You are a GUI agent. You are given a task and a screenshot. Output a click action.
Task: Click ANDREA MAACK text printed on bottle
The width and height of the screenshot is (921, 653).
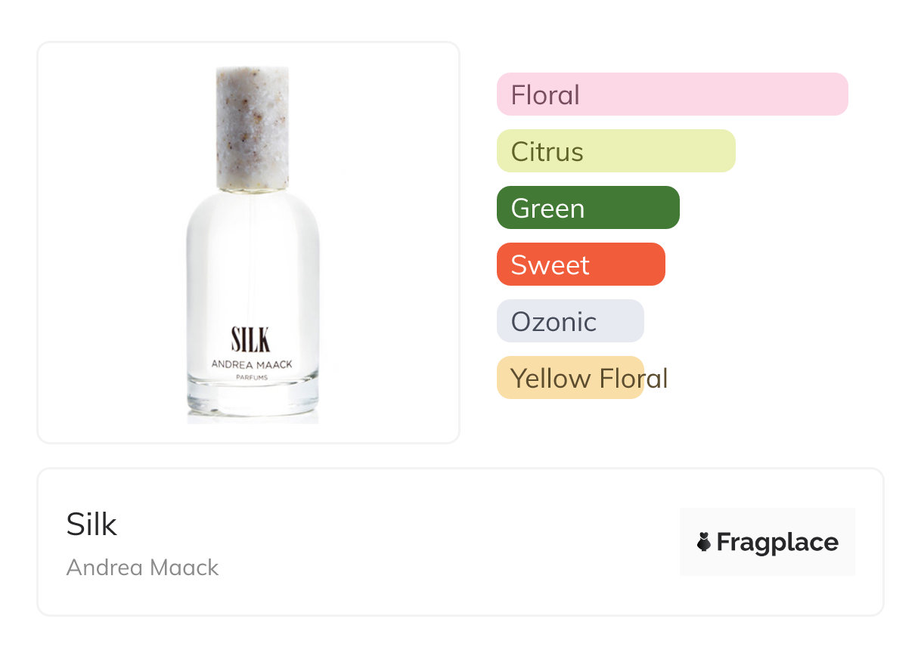coord(252,364)
